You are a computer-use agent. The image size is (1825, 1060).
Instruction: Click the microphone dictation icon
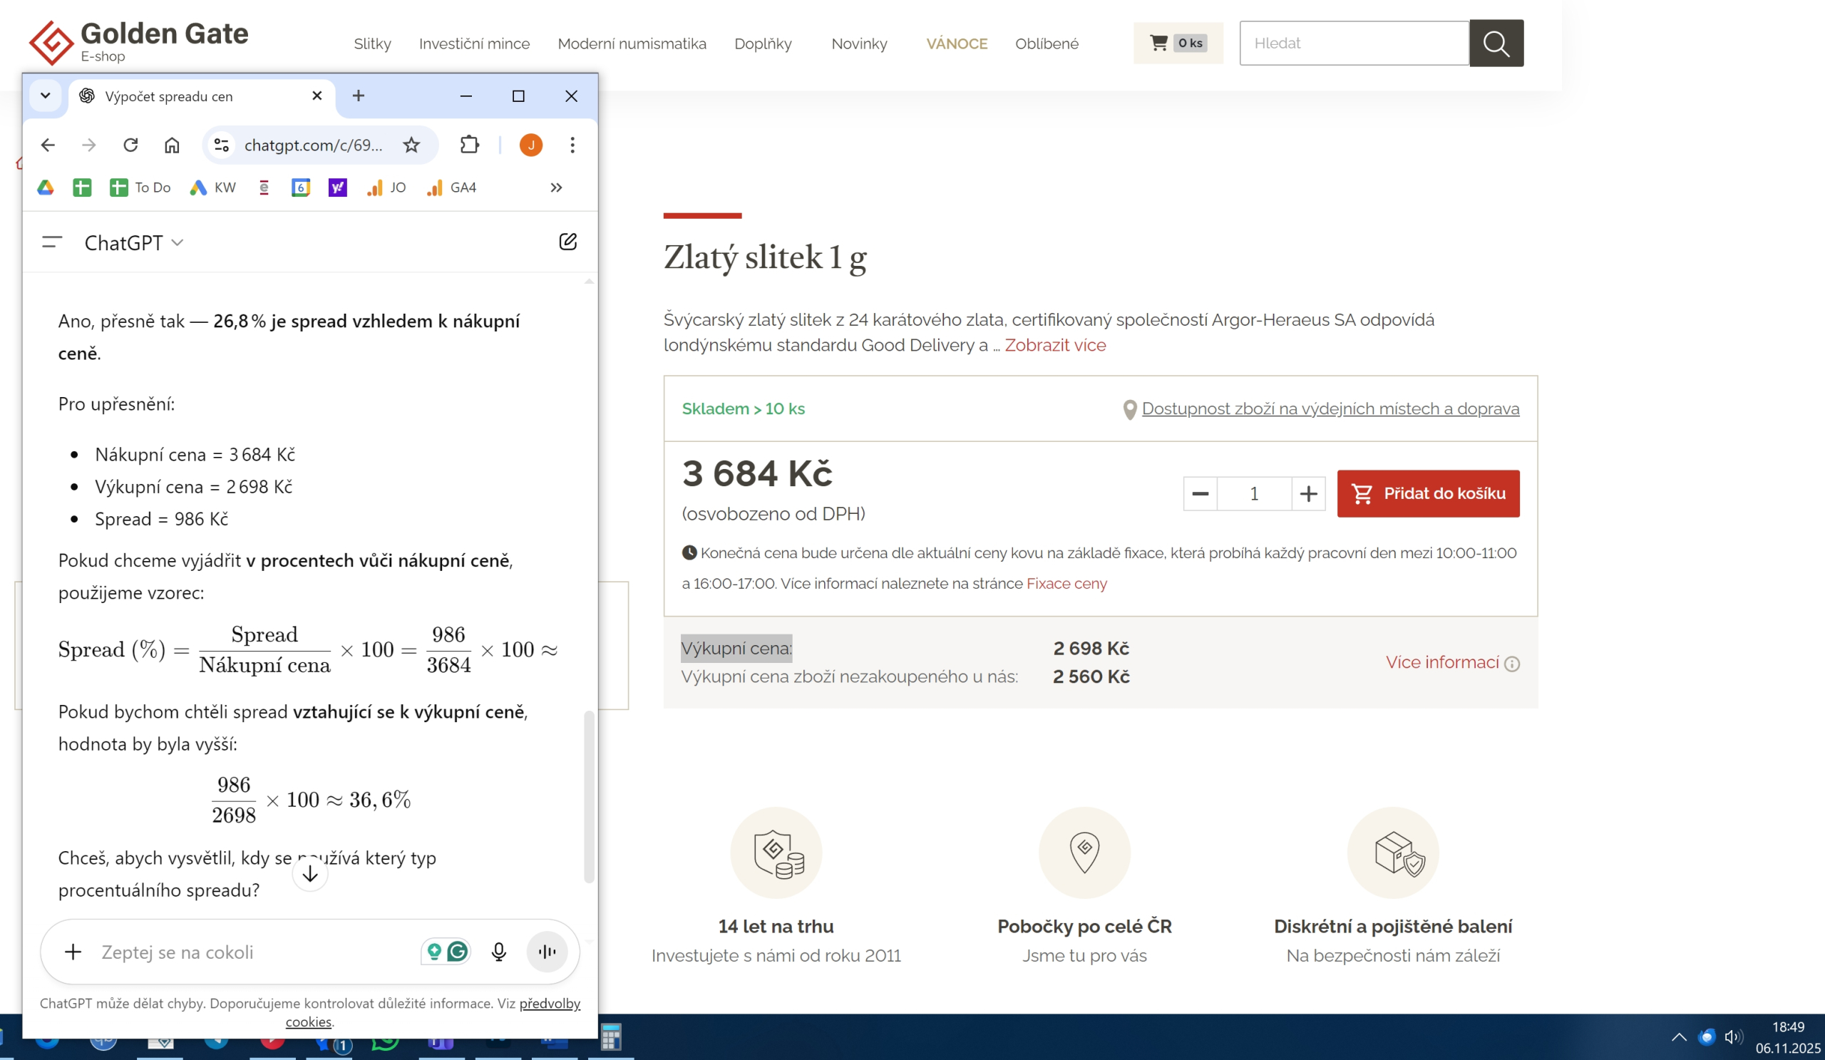pos(498,952)
